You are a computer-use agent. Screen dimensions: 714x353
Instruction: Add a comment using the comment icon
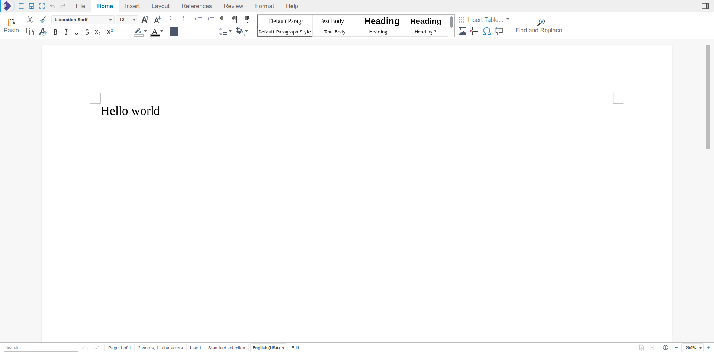pyautogui.click(x=499, y=31)
